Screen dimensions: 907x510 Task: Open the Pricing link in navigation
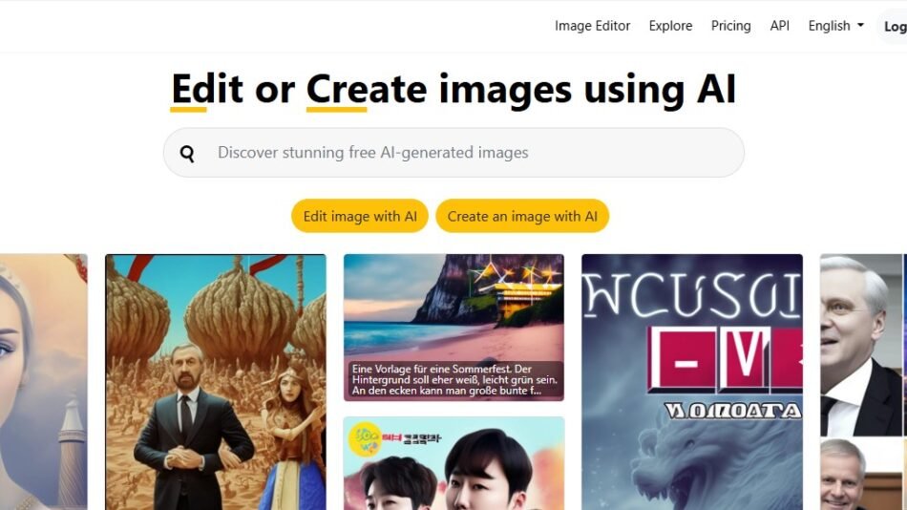click(730, 26)
